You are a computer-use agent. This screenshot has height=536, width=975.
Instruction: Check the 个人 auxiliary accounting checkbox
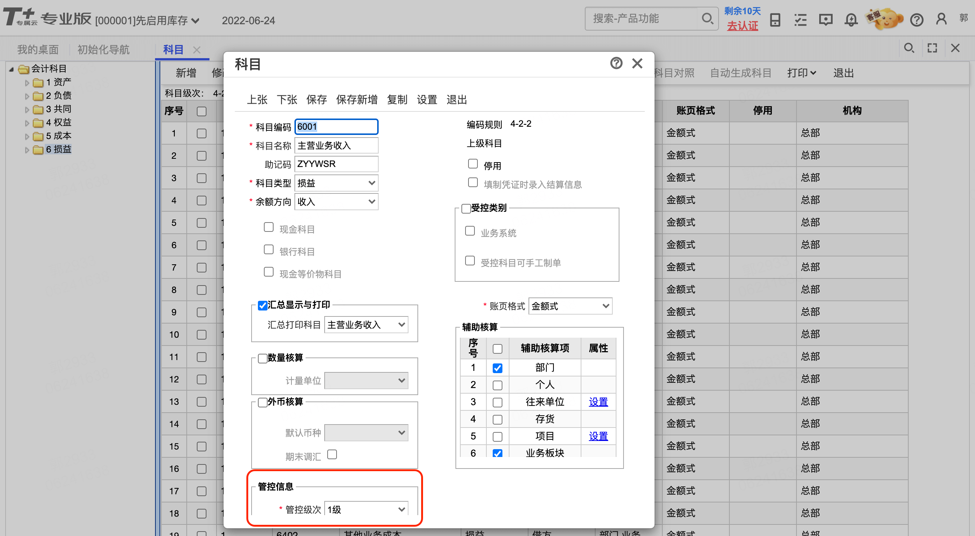tap(497, 385)
